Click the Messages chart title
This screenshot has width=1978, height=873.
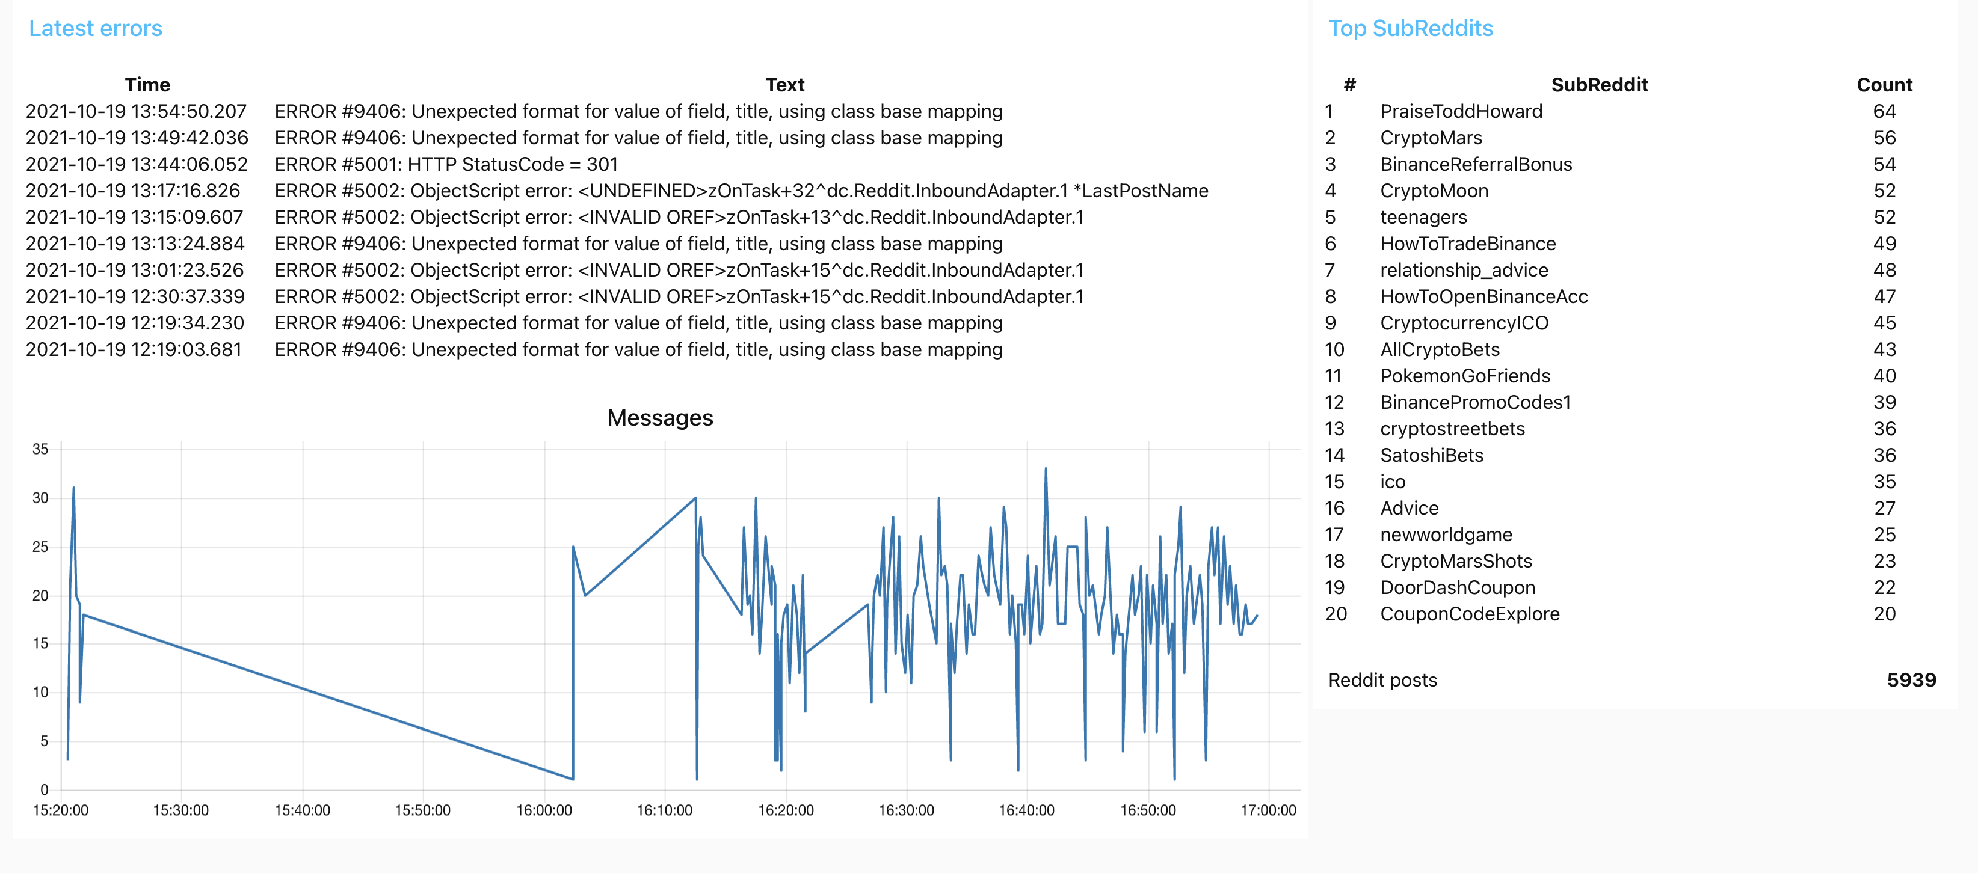click(x=659, y=417)
